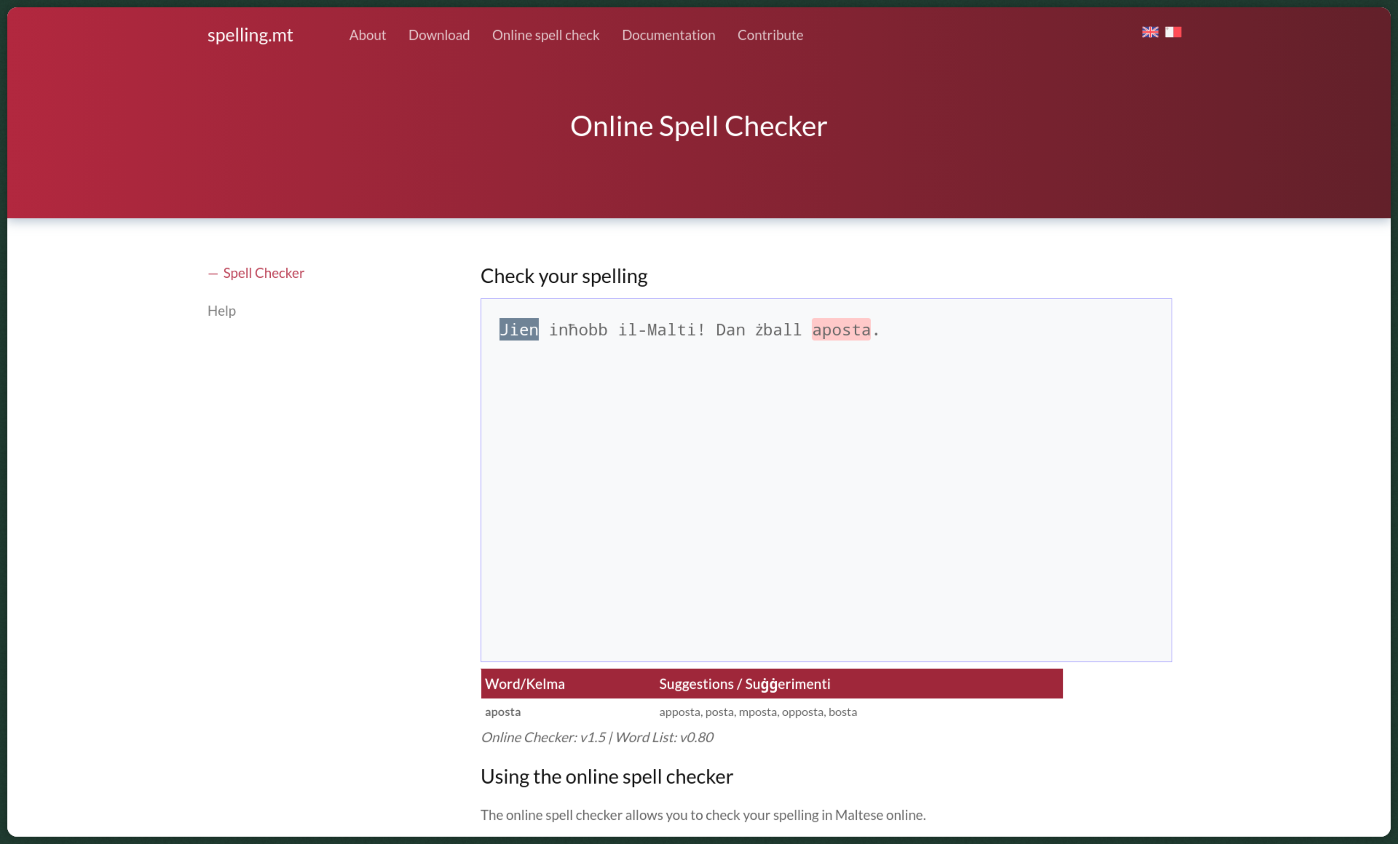Open the About page
Image resolution: width=1398 pixels, height=844 pixels.
pyautogui.click(x=367, y=35)
